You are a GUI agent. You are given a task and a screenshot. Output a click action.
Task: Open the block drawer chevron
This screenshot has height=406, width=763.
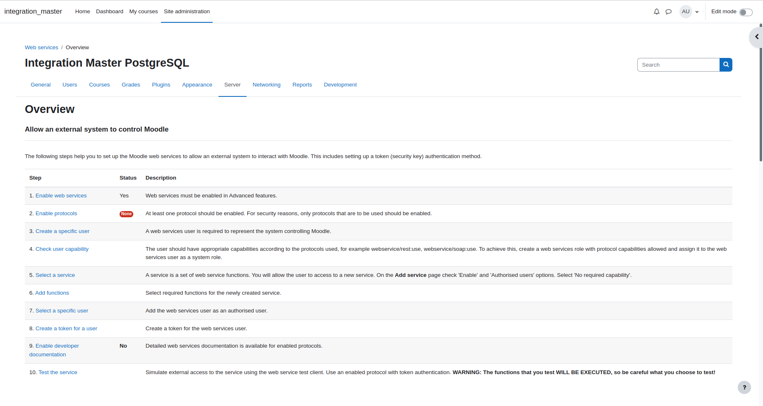click(757, 37)
